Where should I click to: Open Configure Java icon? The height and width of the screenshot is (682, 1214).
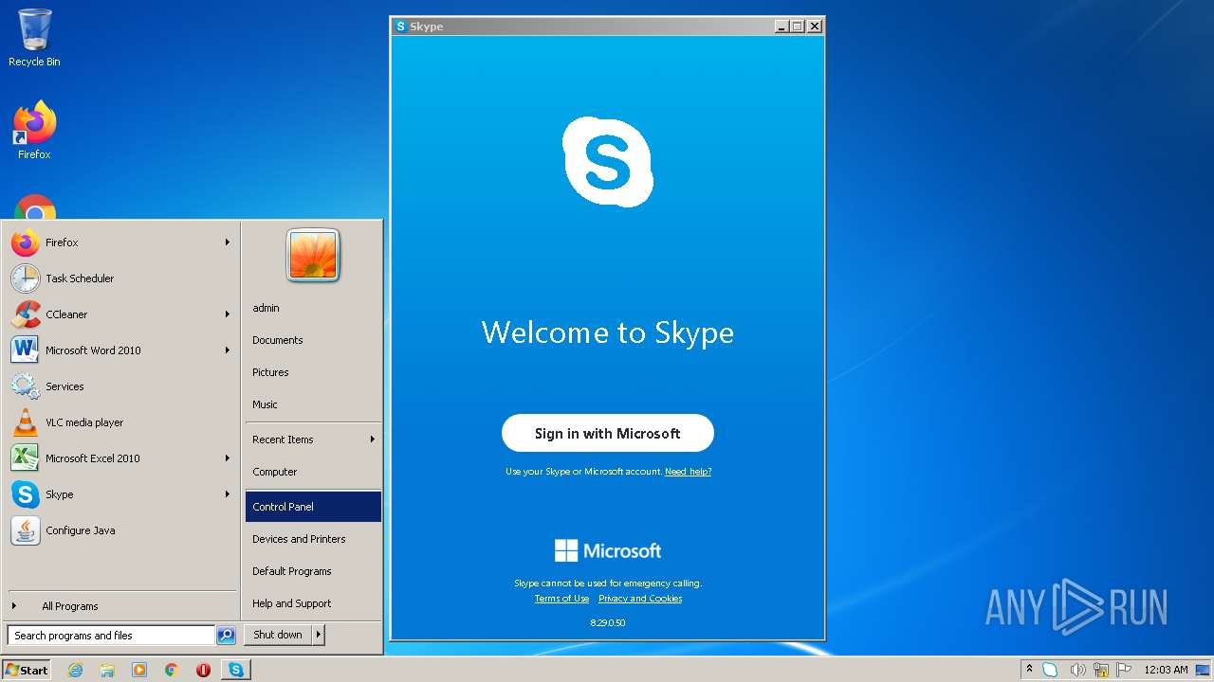click(x=26, y=530)
